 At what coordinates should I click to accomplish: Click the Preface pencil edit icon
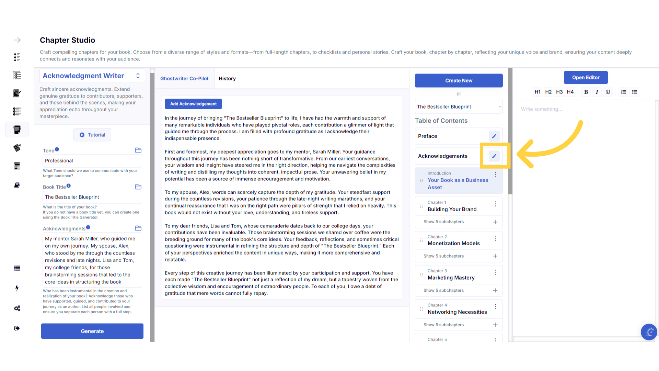494,136
